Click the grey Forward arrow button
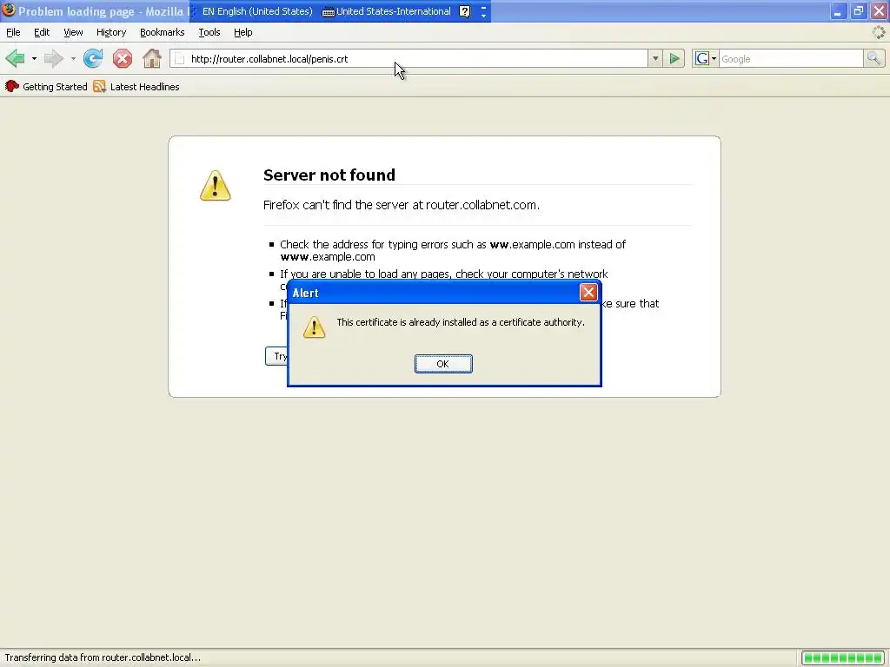 click(x=54, y=58)
